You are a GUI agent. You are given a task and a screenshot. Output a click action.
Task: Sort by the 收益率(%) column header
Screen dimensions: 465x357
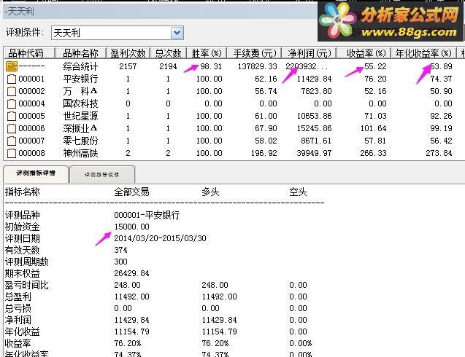click(x=364, y=53)
